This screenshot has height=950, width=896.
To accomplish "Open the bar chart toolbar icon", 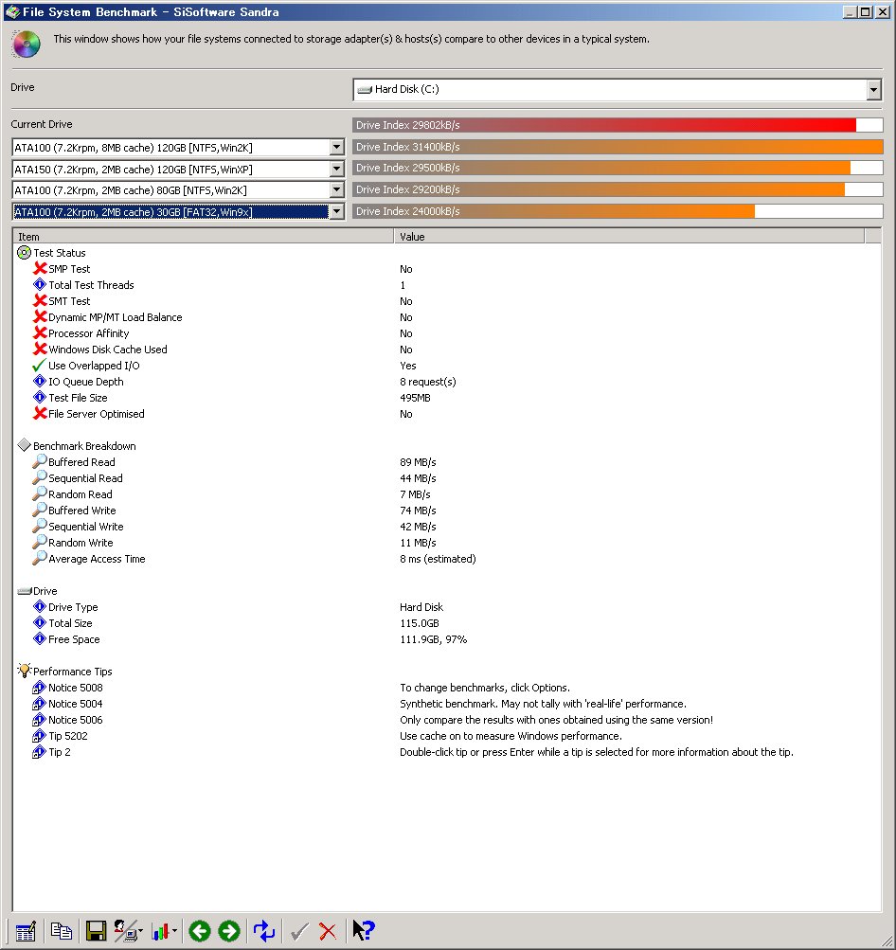I will [160, 931].
